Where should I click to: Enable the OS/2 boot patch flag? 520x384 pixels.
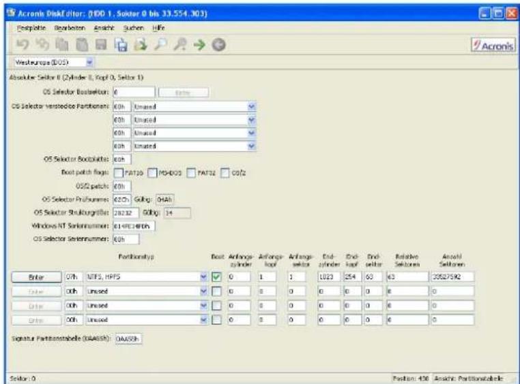225,173
